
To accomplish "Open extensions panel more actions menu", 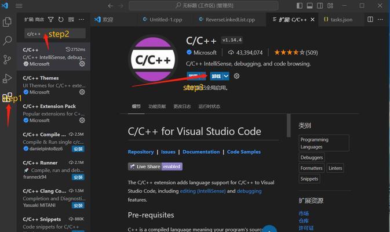I will click(x=81, y=19).
